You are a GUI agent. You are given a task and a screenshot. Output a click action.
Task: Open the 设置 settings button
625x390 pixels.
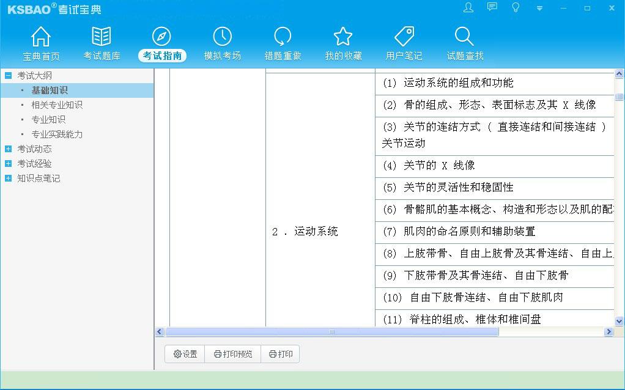[x=185, y=354]
